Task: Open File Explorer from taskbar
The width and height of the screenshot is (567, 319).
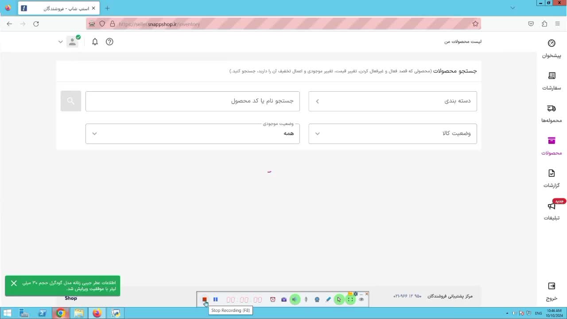Action: coord(79,313)
